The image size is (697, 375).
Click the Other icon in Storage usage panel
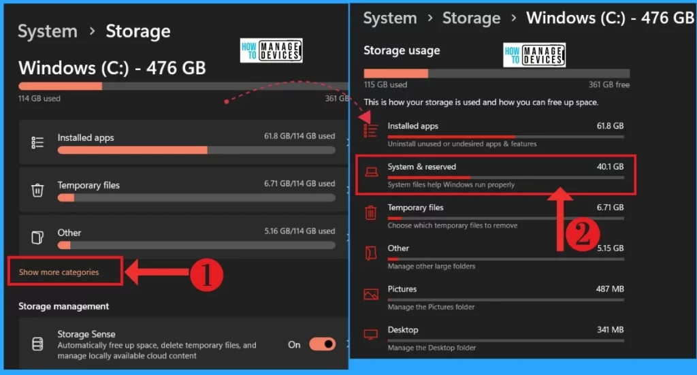pyautogui.click(x=371, y=253)
